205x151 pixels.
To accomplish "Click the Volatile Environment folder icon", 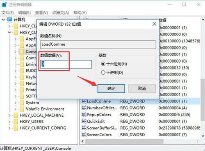I will (22, 109).
